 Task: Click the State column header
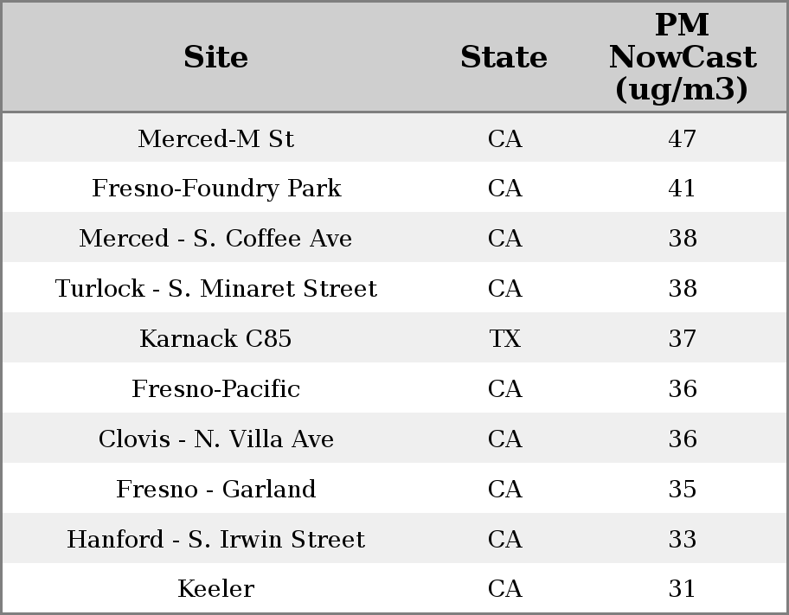504,57
